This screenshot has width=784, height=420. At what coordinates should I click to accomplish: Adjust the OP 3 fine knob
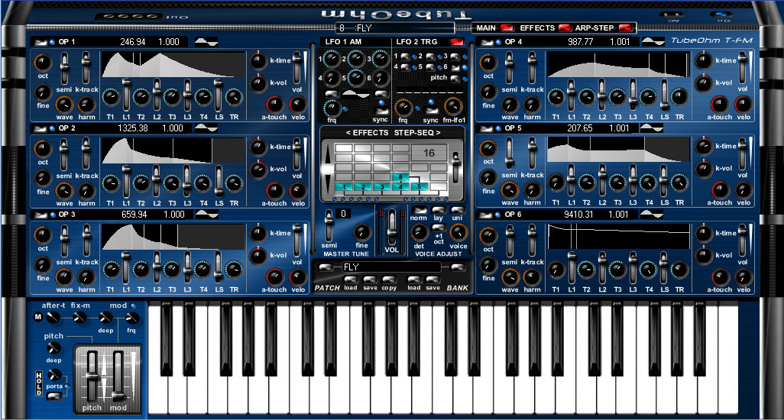point(43,265)
